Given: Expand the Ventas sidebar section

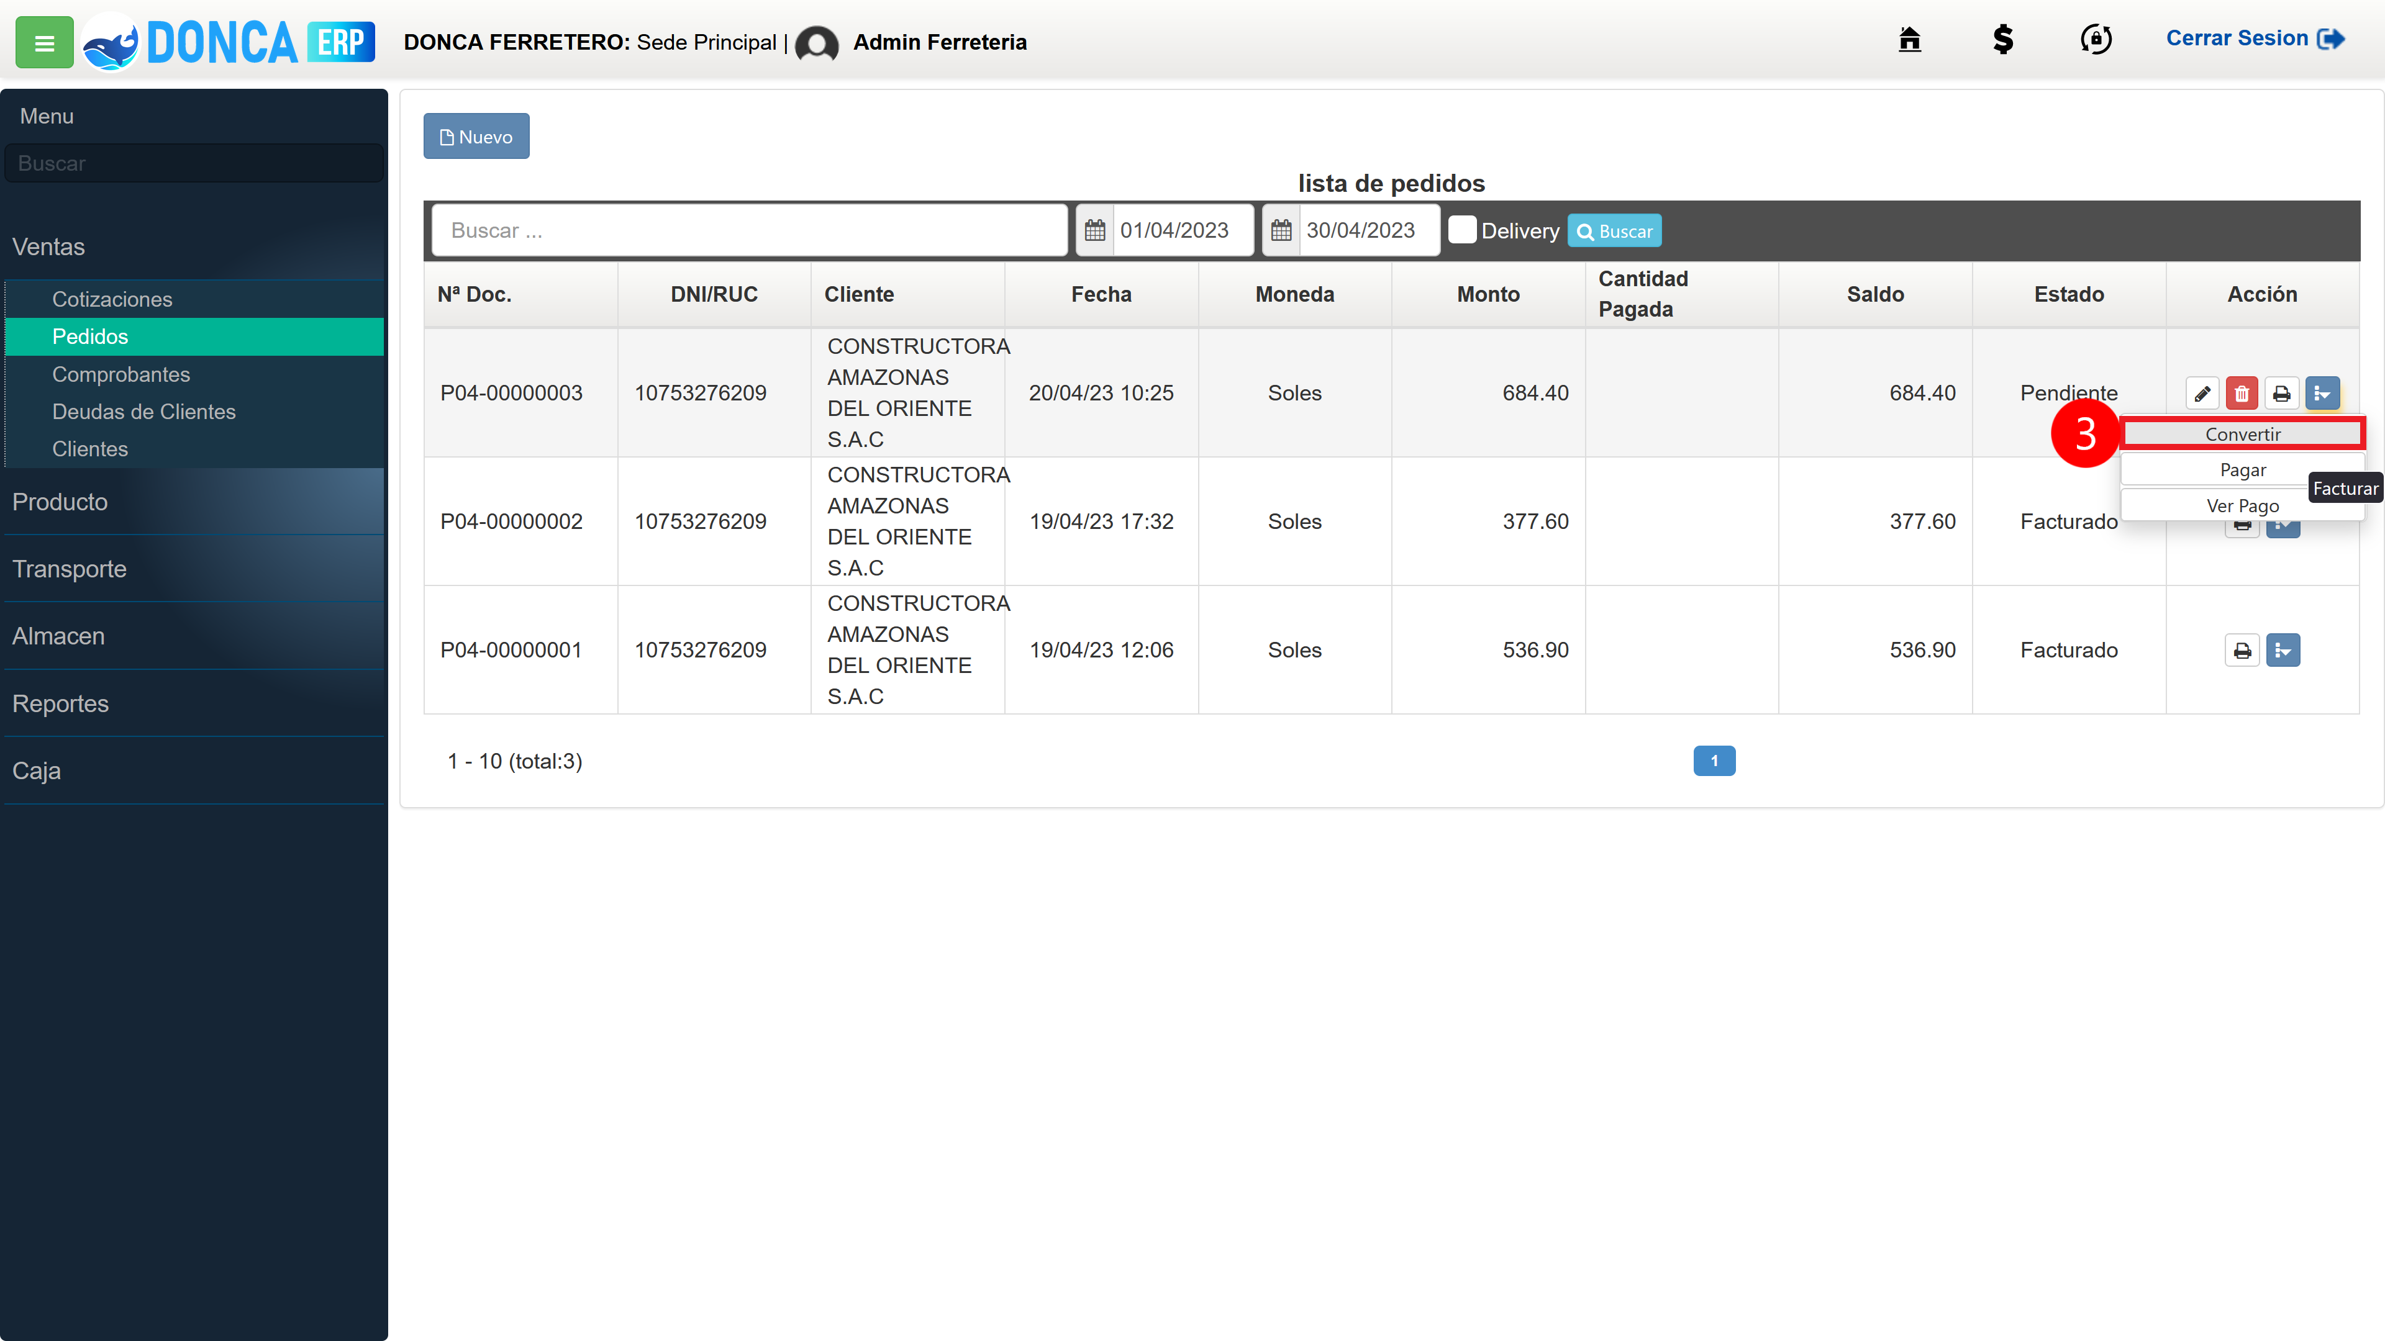Looking at the screenshot, I should coord(194,247).
